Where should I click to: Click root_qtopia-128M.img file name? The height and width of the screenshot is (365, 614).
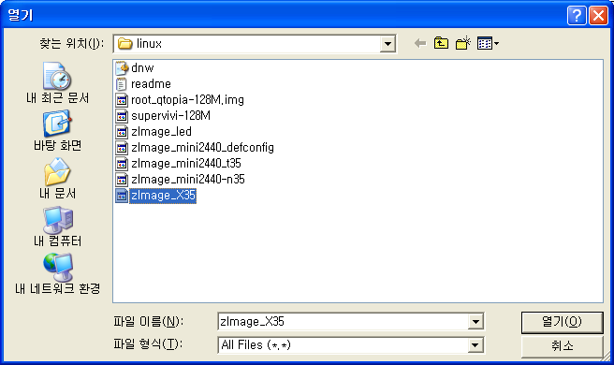pos(187,100)
